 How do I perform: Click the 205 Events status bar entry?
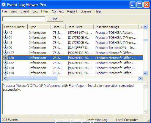pyautogui.click(x=43, y=120)
